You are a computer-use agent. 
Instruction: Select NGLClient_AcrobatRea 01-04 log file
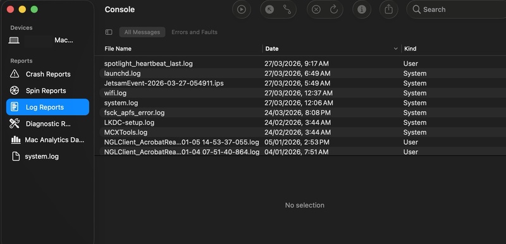tap(182, 152)
